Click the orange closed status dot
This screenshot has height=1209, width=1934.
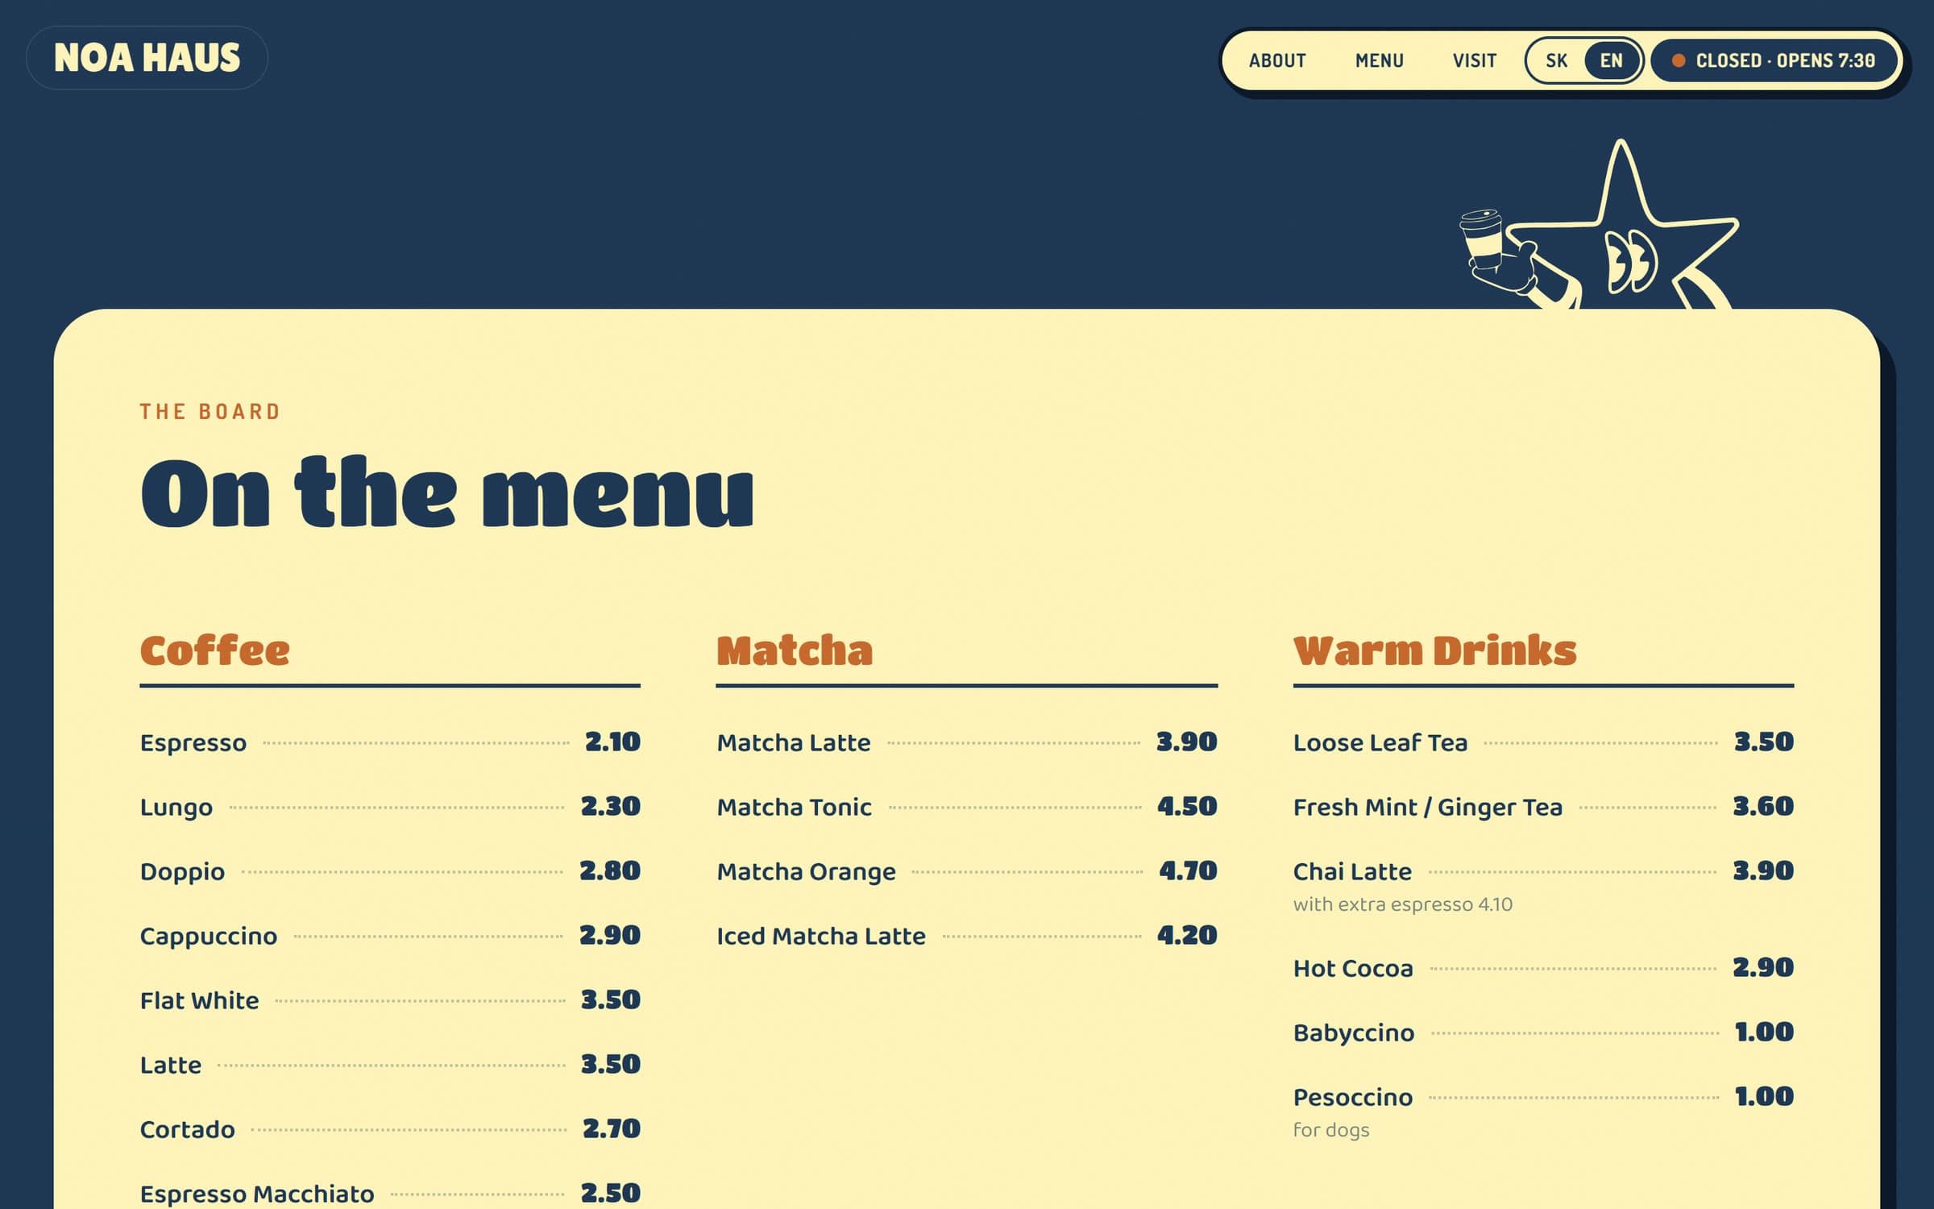1679,60
